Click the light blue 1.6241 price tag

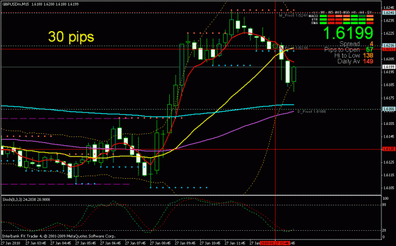coord(389,13)
